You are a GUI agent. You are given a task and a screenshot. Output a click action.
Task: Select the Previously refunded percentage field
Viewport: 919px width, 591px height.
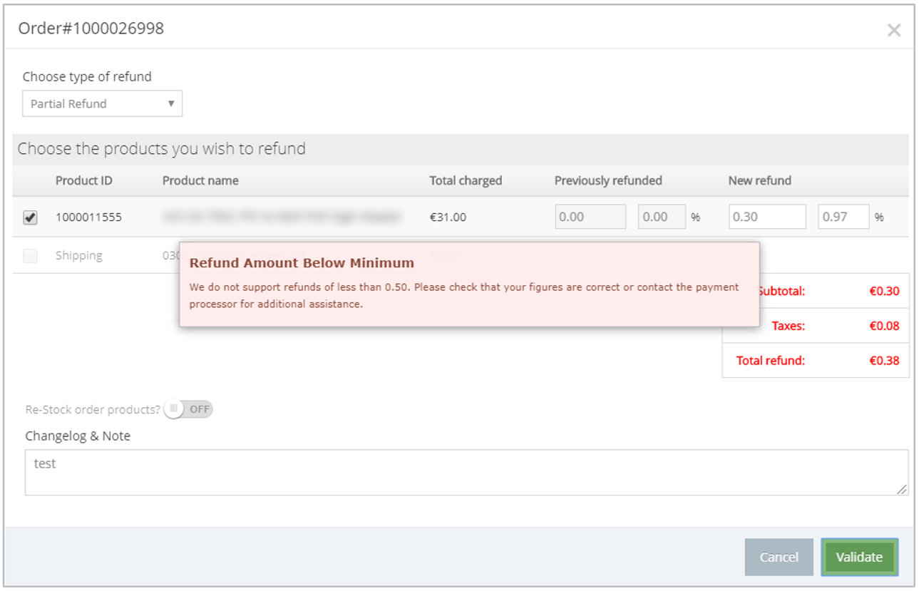pyautogui.click(x=662, y=217)
